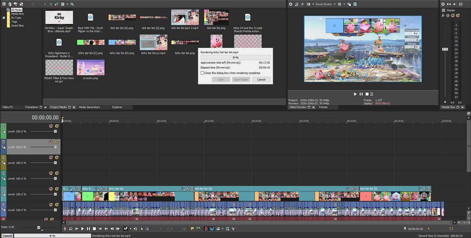Click Copy Snapshot to Clipboard icon

coord(349,4)
